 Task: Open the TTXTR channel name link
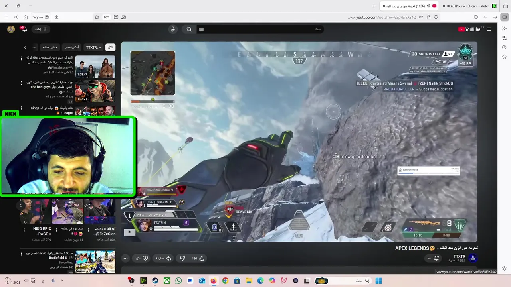point(460,256)
